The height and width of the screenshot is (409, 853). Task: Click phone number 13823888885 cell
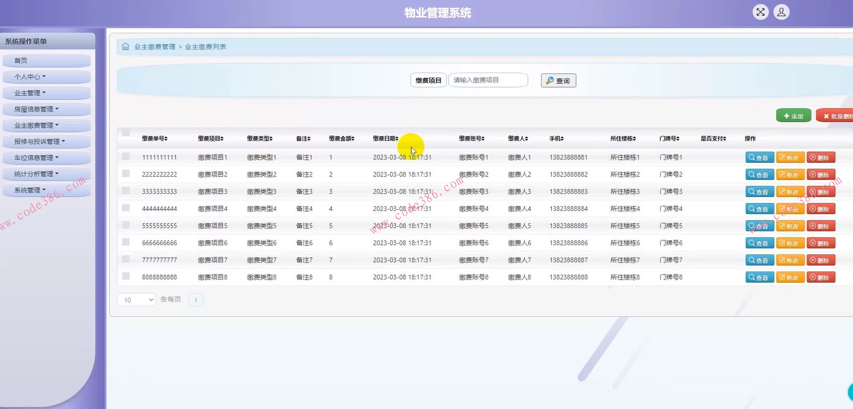pyautogui.click(x=569, y=226)
